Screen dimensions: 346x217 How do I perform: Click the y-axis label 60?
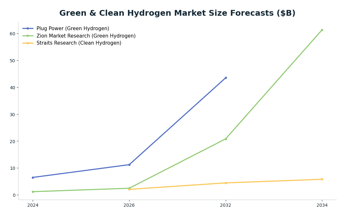tap(13, 34)
